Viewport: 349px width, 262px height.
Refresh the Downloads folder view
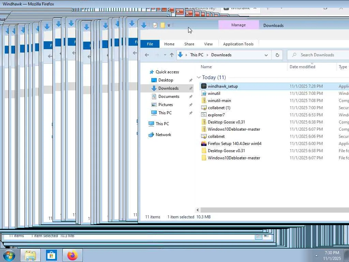pyautogui.click(x=277, y=55)
